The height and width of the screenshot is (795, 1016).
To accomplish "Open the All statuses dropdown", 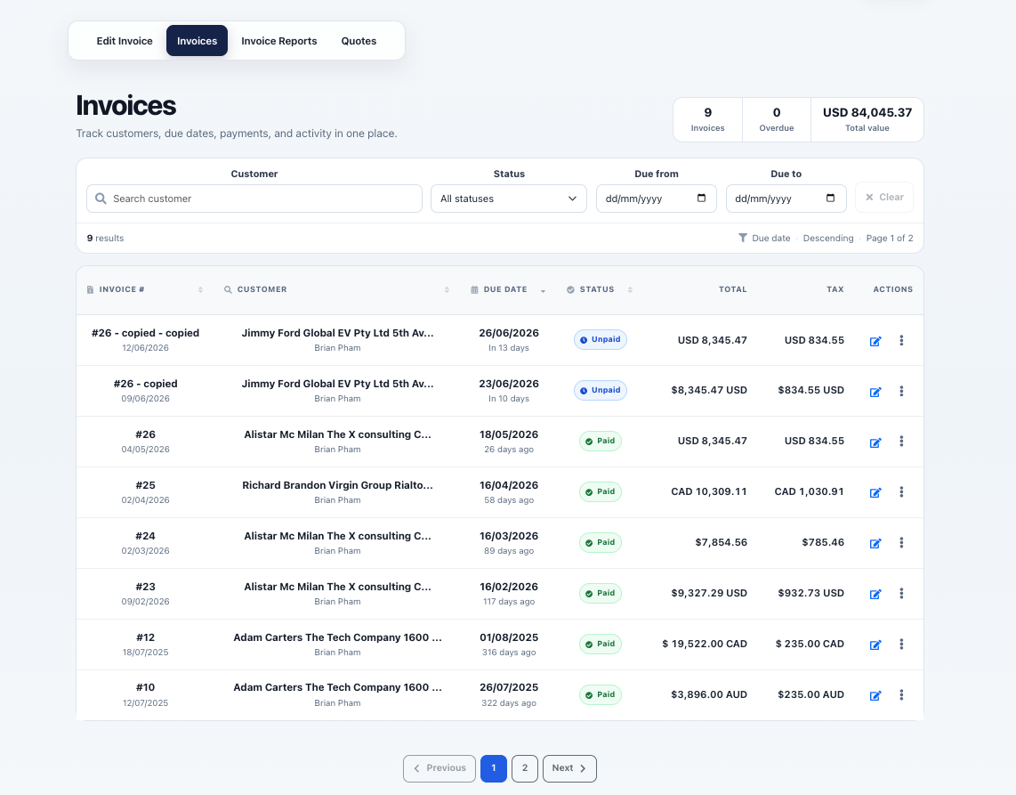I will tap(509, 199).
